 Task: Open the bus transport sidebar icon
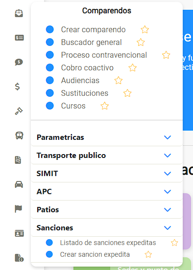(x=19, y=135)
